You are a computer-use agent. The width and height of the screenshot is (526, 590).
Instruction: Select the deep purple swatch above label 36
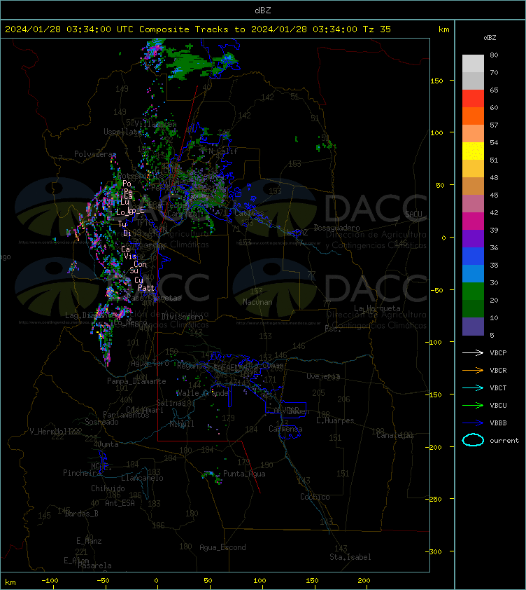point(473,238)
